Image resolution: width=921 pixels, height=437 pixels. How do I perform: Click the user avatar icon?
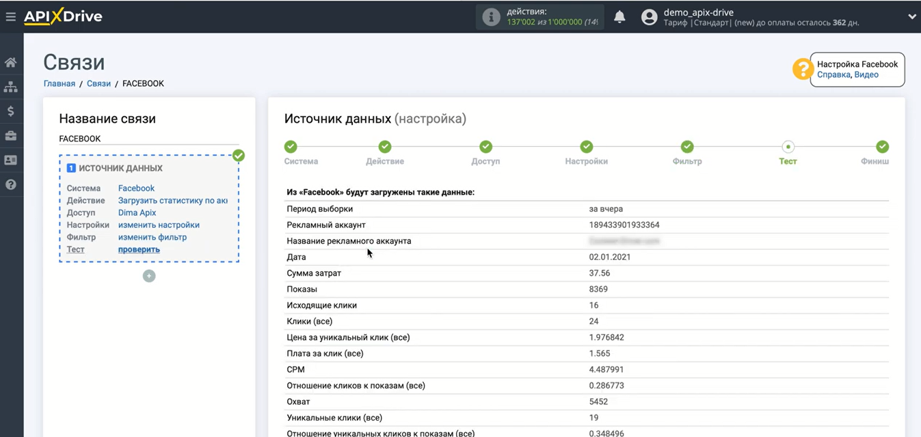pos(649,18)
